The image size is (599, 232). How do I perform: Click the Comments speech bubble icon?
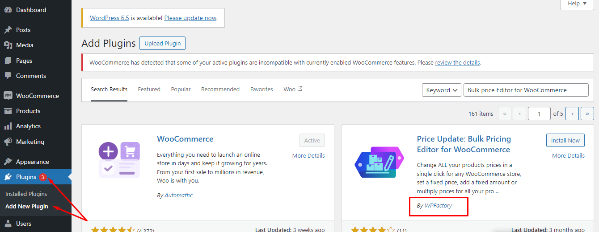(x=8, y=76)
